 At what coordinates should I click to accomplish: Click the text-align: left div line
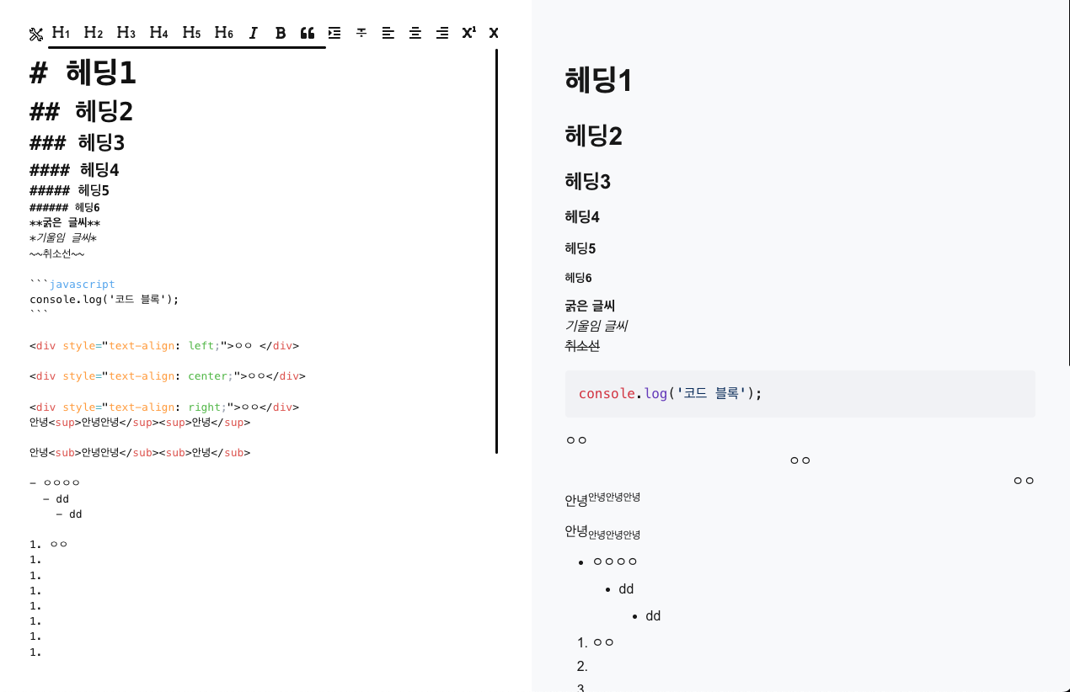tap(164, 346)
